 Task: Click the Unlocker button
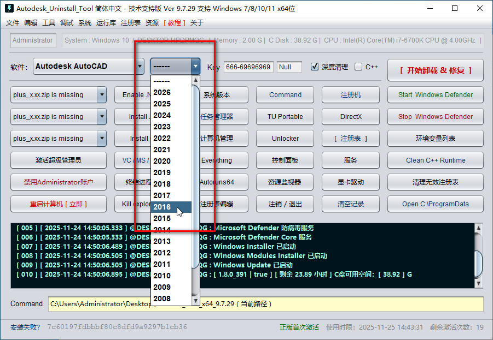(x=285, y=138)
